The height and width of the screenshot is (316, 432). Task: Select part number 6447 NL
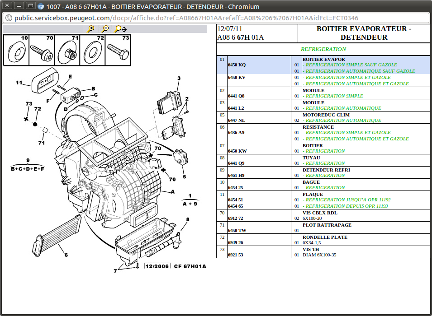coord(237,121)
